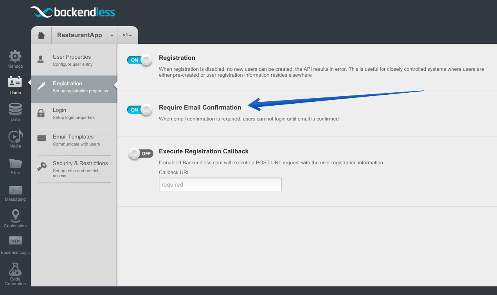
Task: Open the Geolocation pin icon
Action: click(15, 216)
